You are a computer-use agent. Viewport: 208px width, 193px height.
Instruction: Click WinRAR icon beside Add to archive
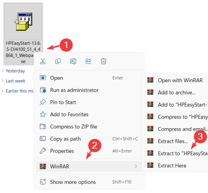(150, 92)
